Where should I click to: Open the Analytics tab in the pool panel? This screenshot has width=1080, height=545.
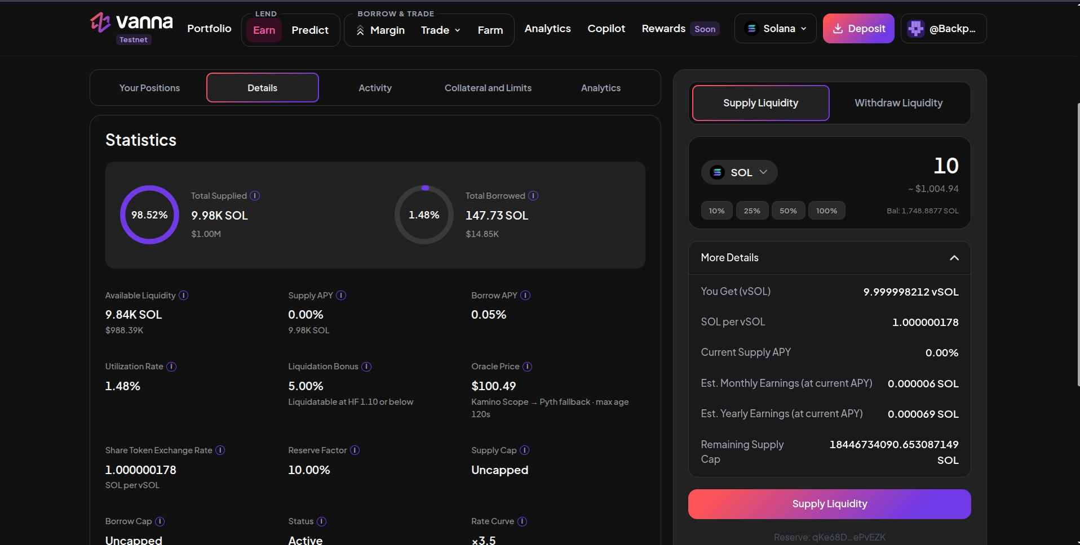tap(601, 88)
